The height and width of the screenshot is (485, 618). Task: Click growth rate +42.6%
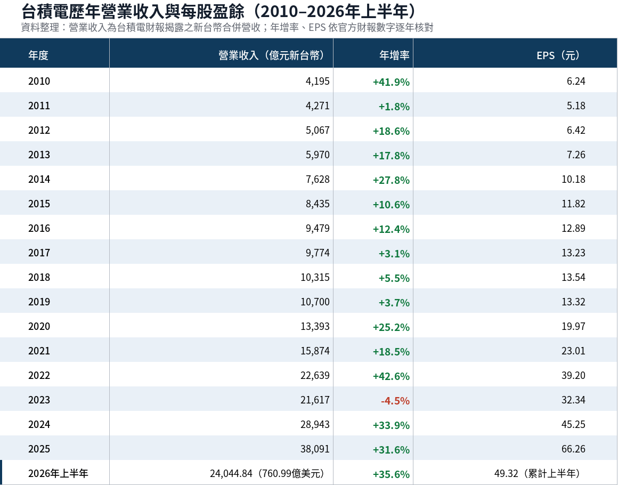point(391,376)
